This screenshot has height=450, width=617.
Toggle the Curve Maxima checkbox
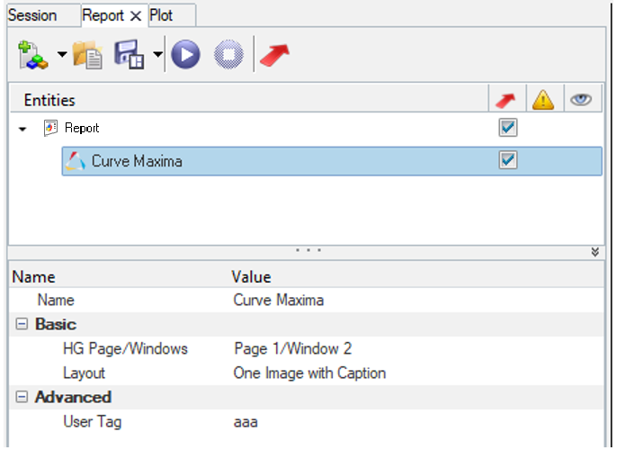point(508,160)
